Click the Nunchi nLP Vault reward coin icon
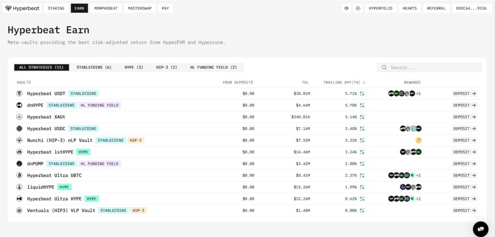Screen dimensions: 495x237 pyautogui.click(x=419, y=140)
